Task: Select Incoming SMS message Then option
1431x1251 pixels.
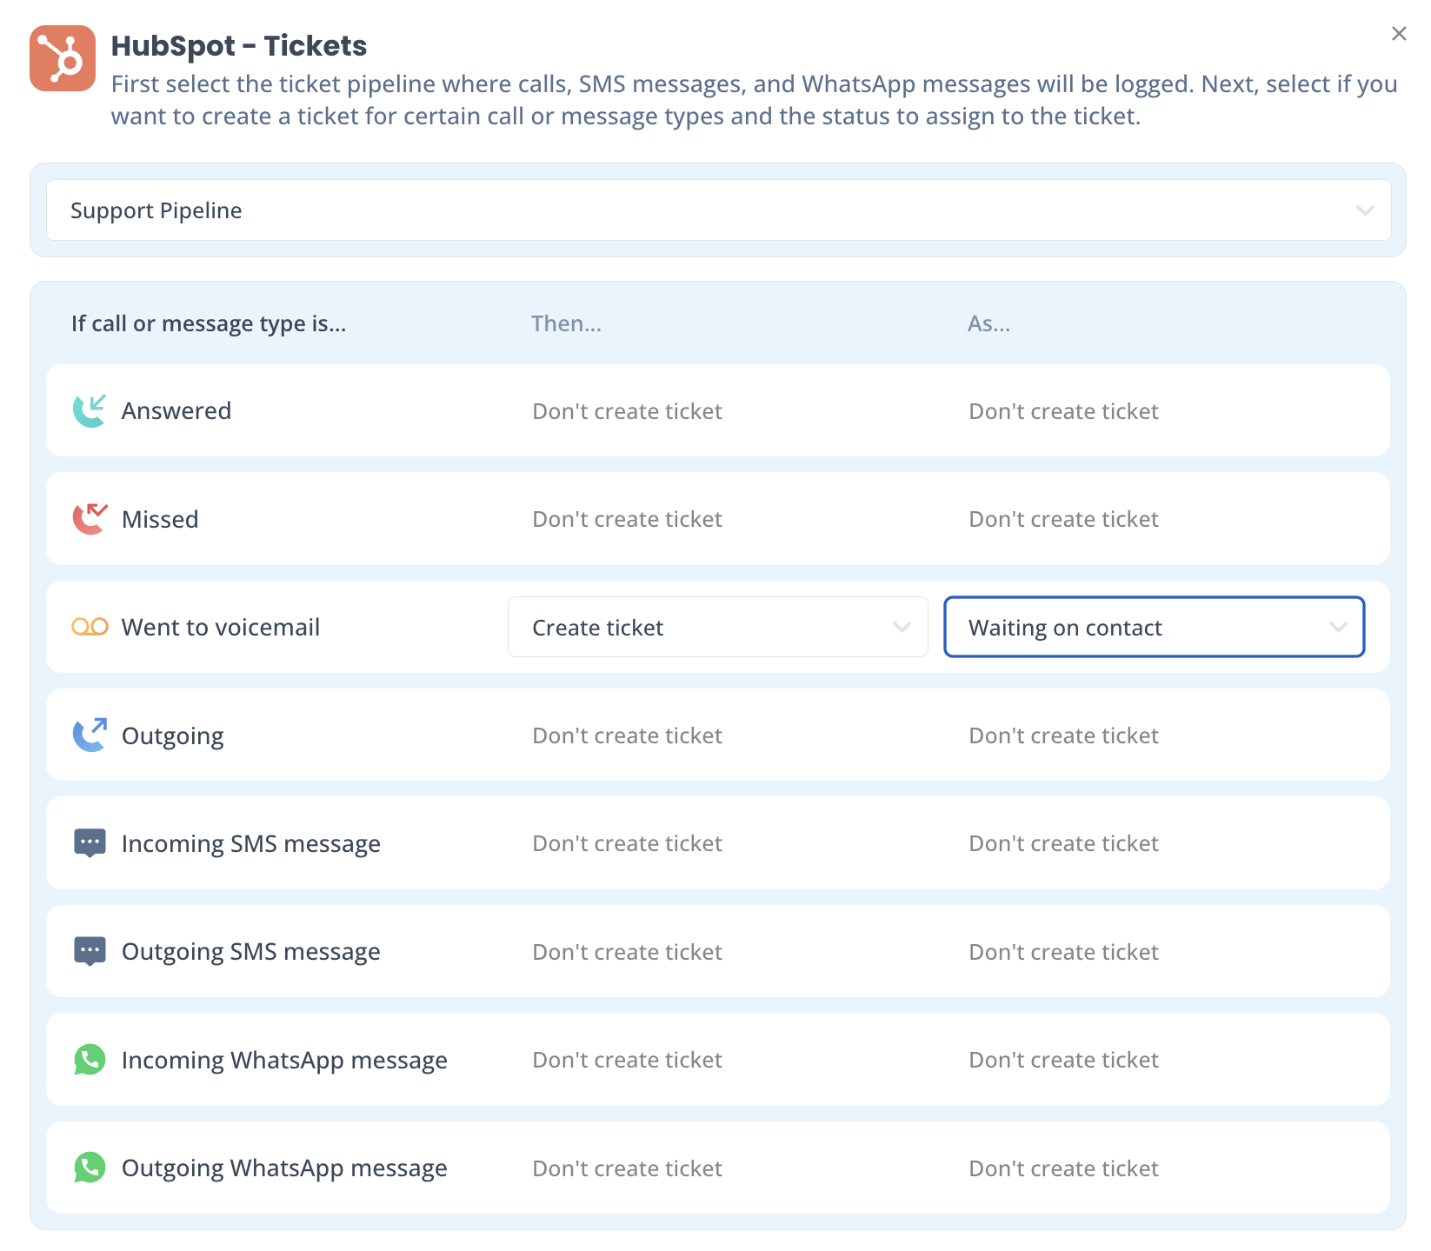Action: [x=627, y=843]
